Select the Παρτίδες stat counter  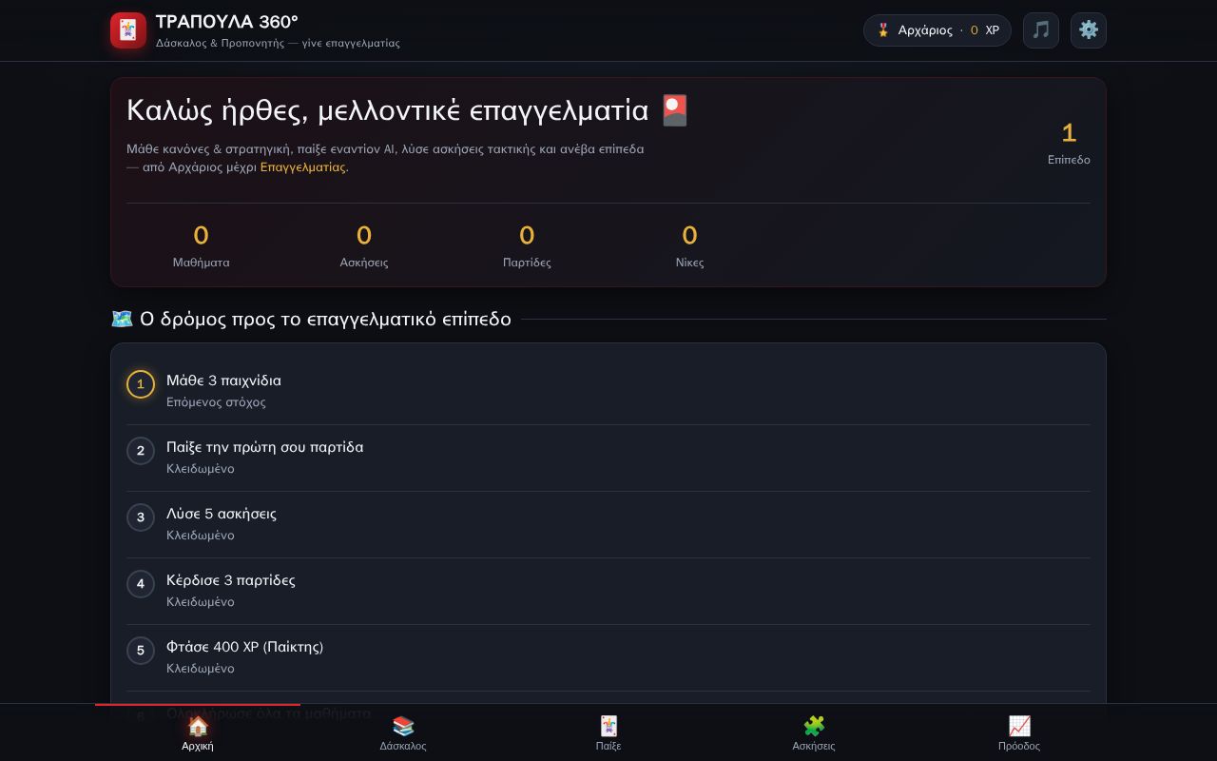coord(527,245)
